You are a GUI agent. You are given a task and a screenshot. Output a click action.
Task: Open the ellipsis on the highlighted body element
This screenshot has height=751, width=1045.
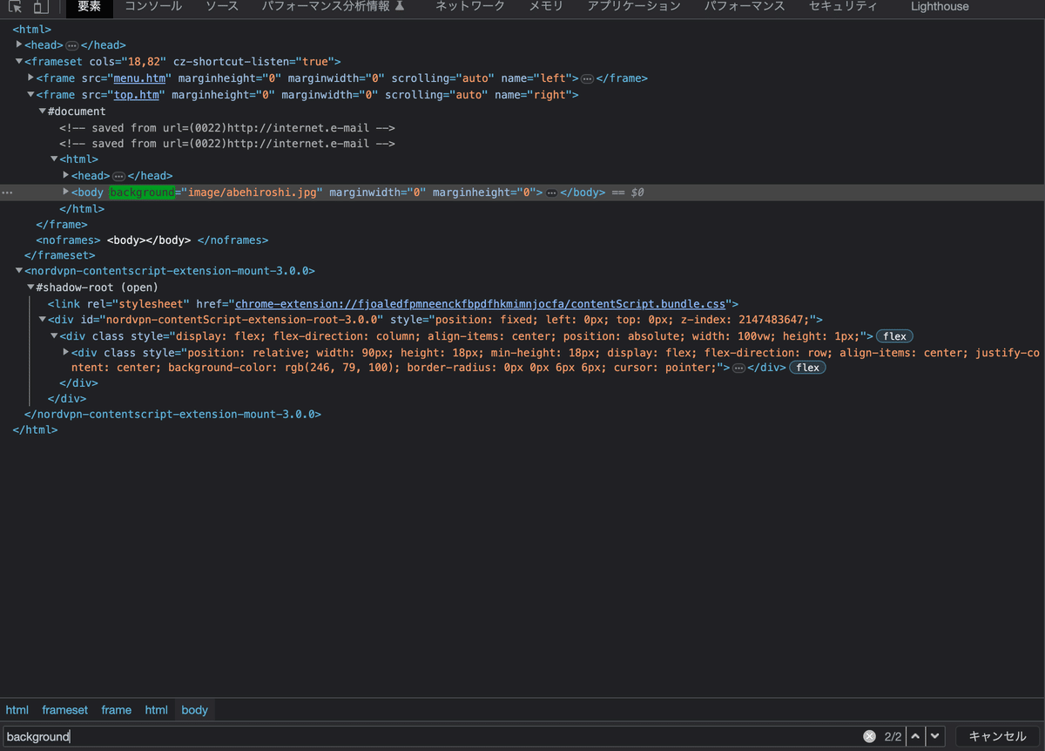(551, 192)
